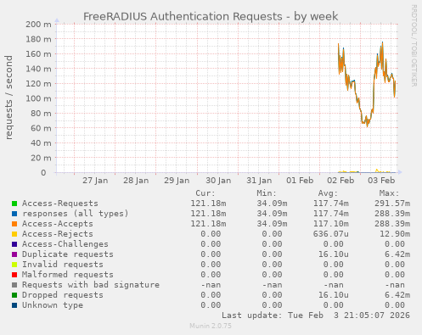Image resolution: width=422 pixels, height=335 pixels.
Task: Click the 'Cur:' column header
Action: point(205,193)
